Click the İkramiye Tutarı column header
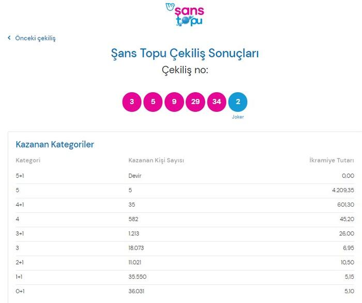The height and width of the screenshot is (303, 362). tap(331, 160)
